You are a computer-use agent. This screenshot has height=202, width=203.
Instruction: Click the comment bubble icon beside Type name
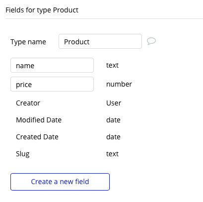click(151, 41)
